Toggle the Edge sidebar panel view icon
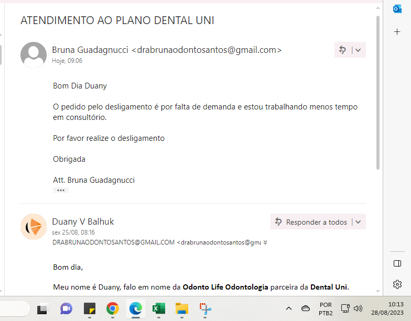Viewport: 411px width, 321px height. tap(397, 263)
